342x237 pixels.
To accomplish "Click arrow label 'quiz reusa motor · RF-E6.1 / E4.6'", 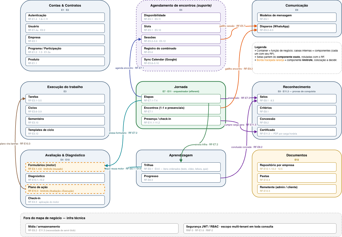I will [x=123, y=169].
